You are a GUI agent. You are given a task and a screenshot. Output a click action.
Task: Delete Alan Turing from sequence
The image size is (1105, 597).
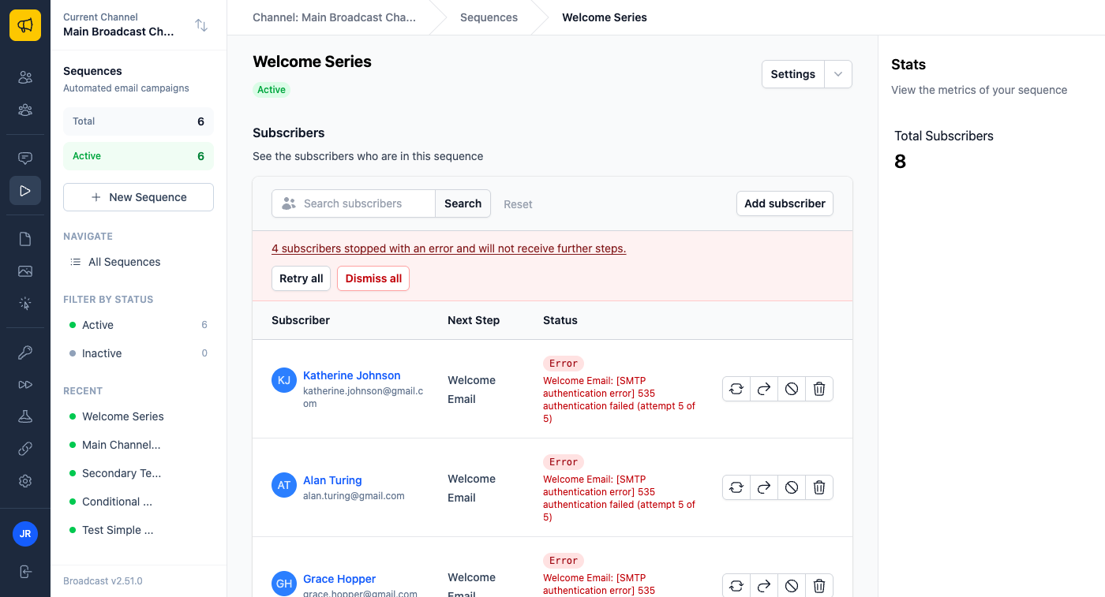(819, 487)
